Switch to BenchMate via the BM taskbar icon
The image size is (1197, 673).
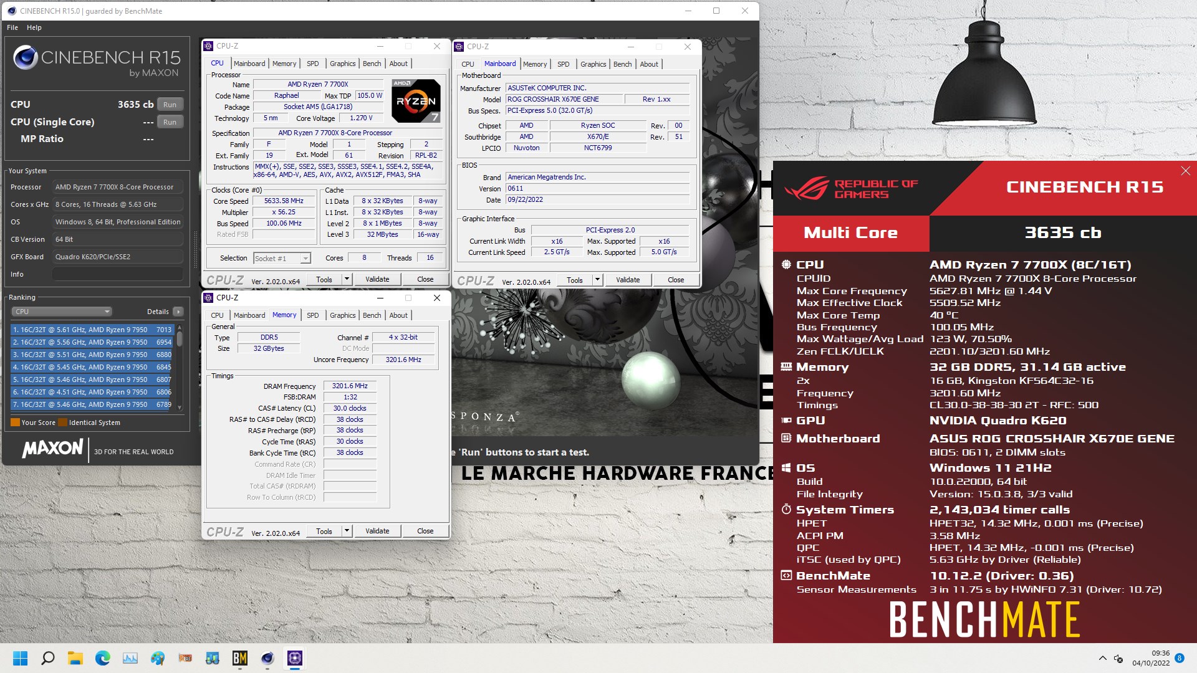pyautogui.click(x=240, y=658)
